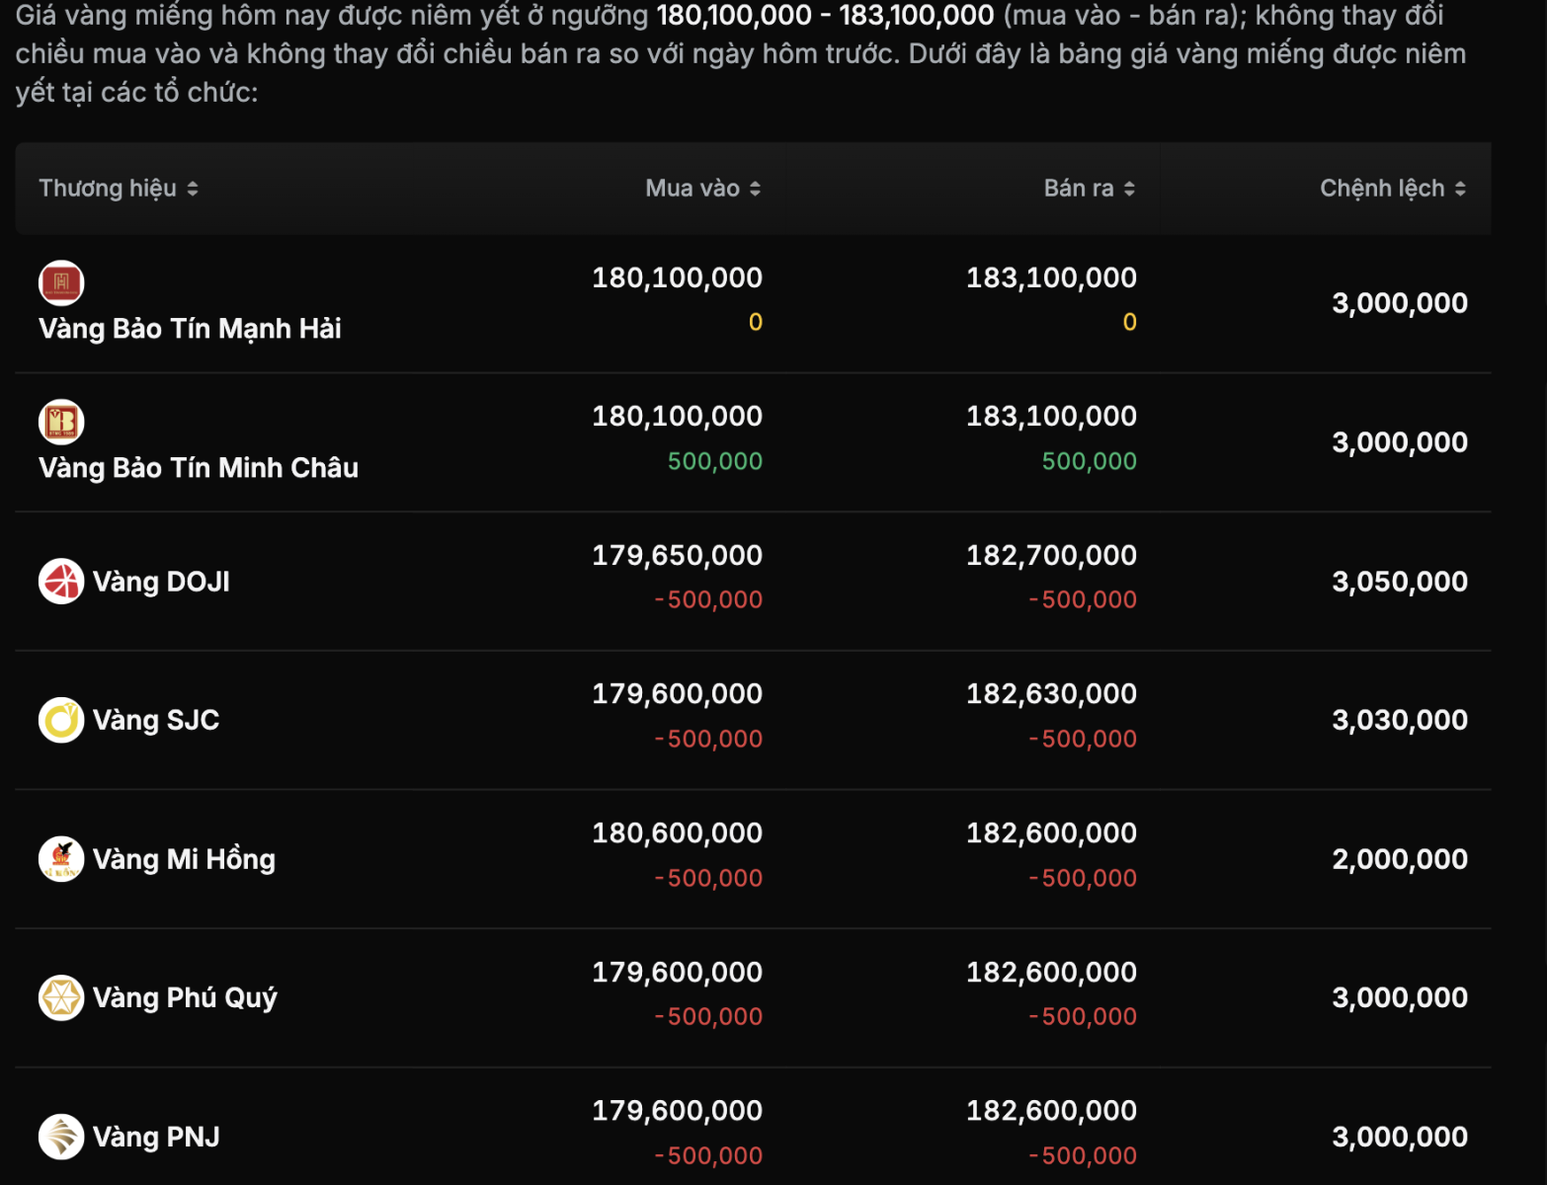
Task: Click the Phú Quý brand logo
Action: (x=61, y=997)
